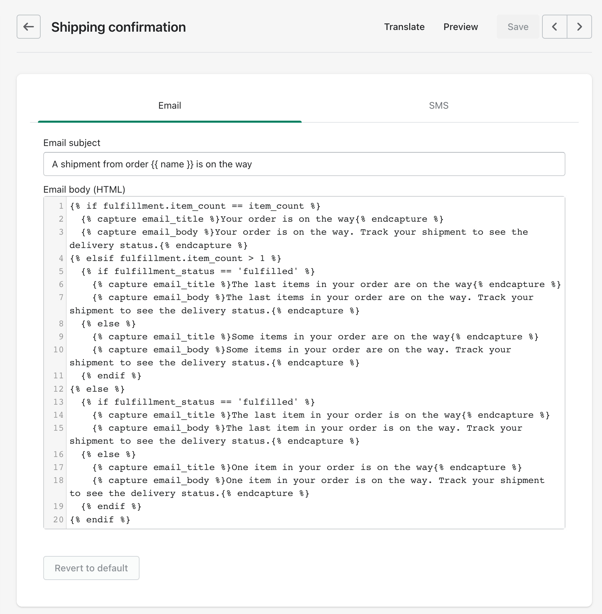The width and height of the screenshot is (602, 614).
Task: Select the Shipping confirmation page title
Action: 118,27
